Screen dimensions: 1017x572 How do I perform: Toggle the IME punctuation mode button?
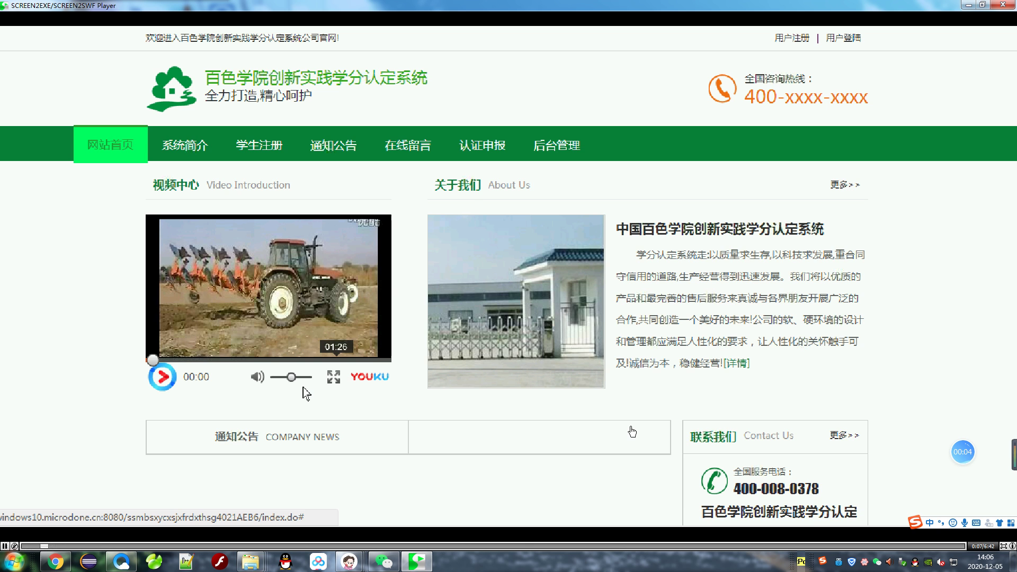[941, 523]
